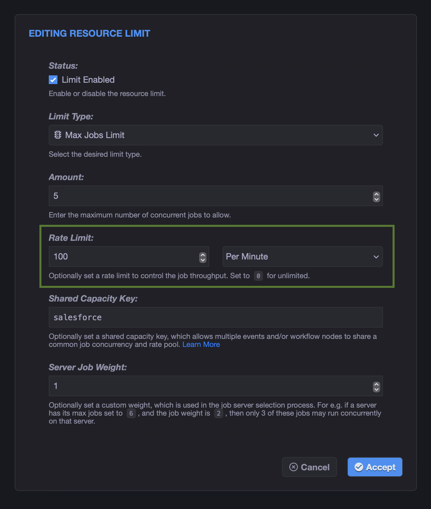This screenshot has width=431, height=509.
Task: Click the EDITING RESOURCE LIMIT title
Action: click(x=90, y=33)
